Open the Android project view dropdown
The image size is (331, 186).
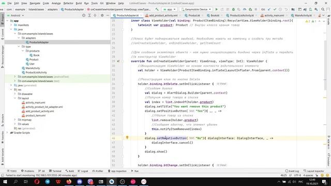tap(16, 16)
